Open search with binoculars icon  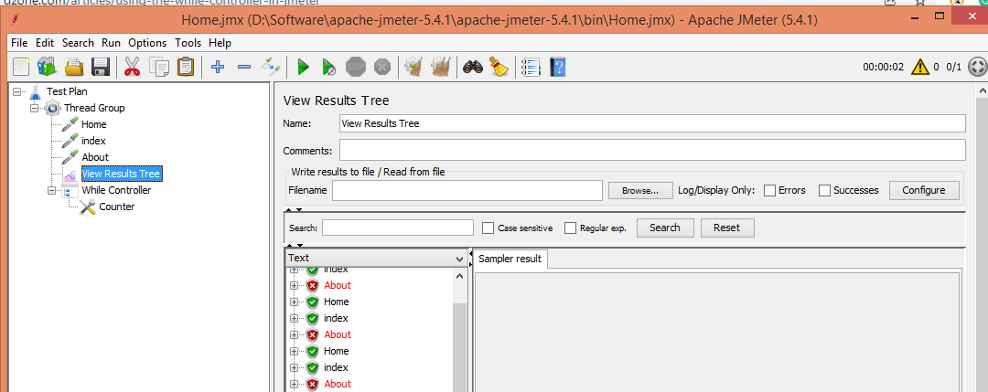(x=473, y=67)
